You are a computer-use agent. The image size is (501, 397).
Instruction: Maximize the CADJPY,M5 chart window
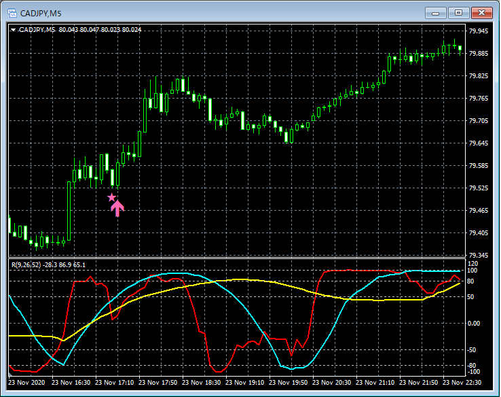coord(458,13)
